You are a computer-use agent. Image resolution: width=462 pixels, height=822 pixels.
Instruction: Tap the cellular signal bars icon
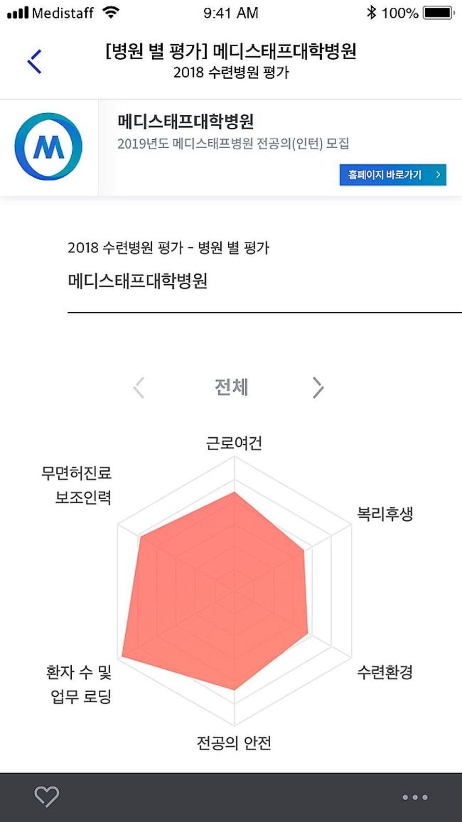18,12
